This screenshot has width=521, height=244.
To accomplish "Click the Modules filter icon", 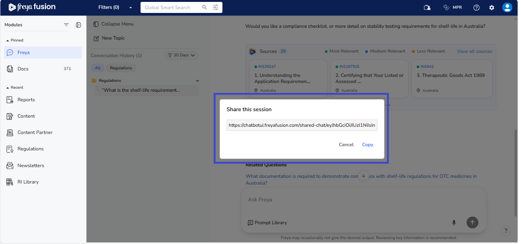I will [x=66, y=25].
